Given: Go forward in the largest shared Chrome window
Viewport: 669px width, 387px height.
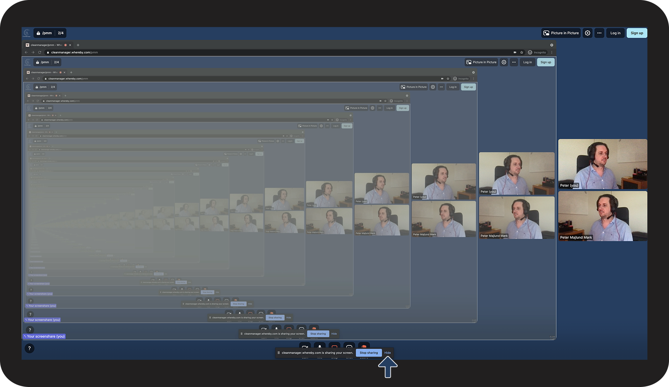Looking at the screenshot, I should (x=33, y=53).
